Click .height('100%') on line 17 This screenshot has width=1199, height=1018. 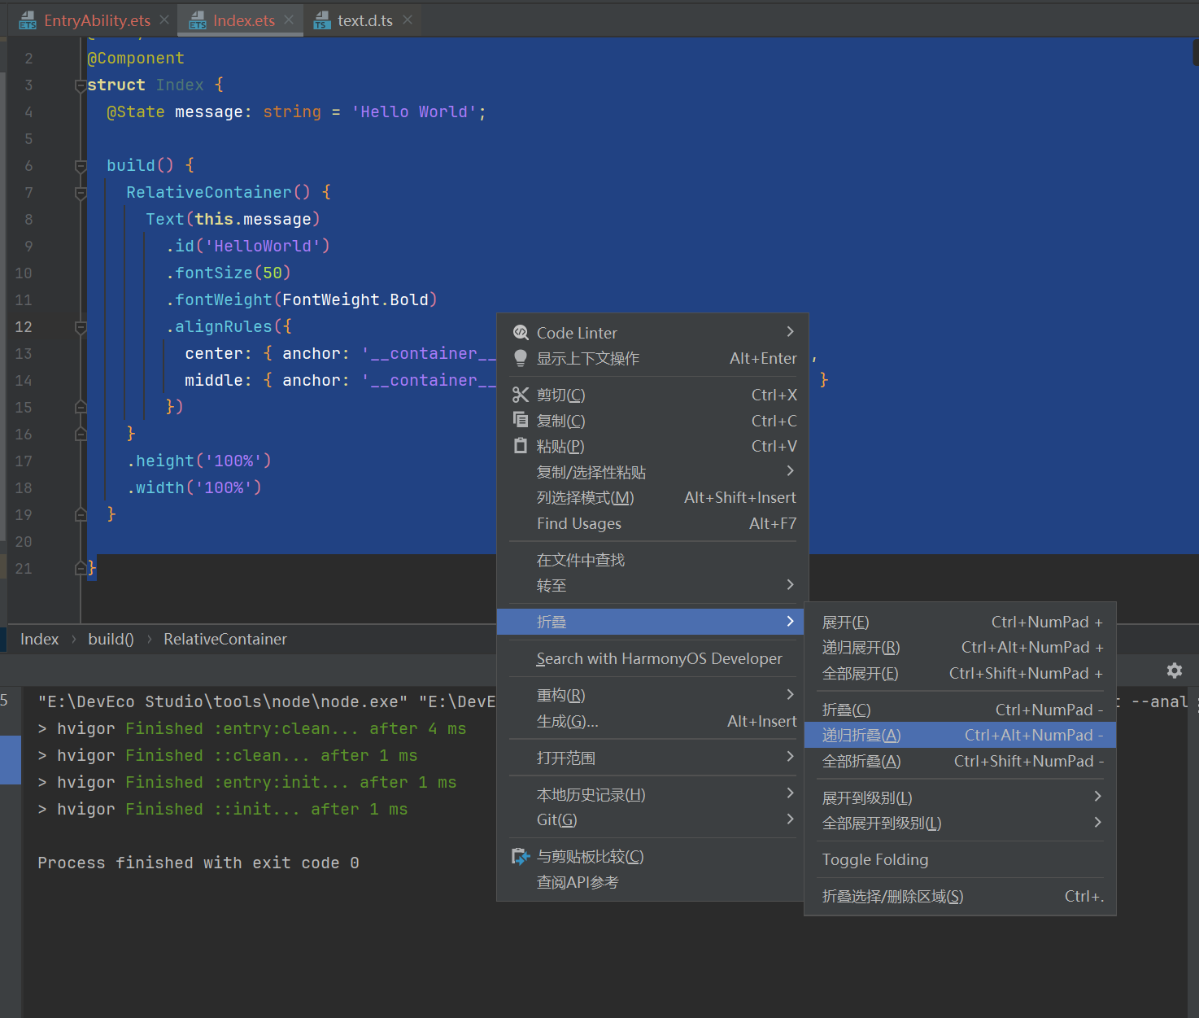coord(199,461)
